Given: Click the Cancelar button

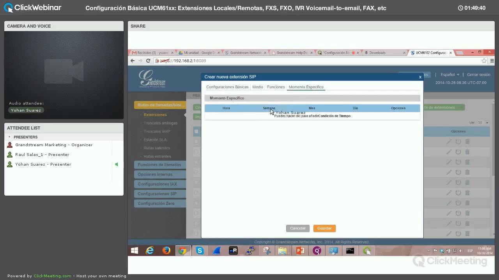Looking at the screenshot, I should click(298, 228).
